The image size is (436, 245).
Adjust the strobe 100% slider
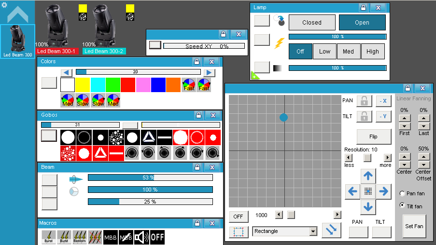[338, 37]
